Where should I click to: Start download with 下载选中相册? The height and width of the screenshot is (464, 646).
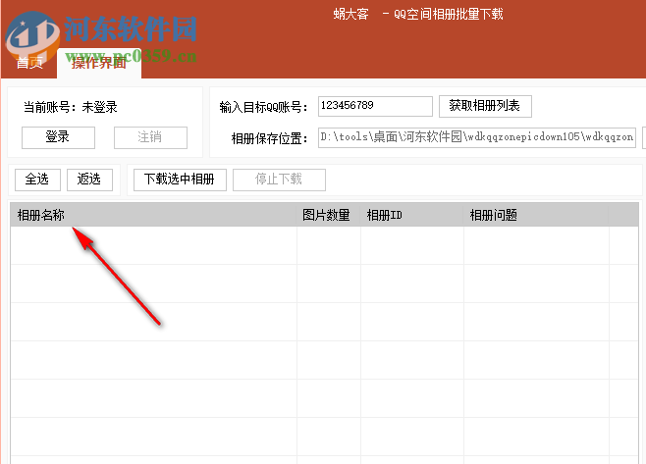(x=180, y=180)
